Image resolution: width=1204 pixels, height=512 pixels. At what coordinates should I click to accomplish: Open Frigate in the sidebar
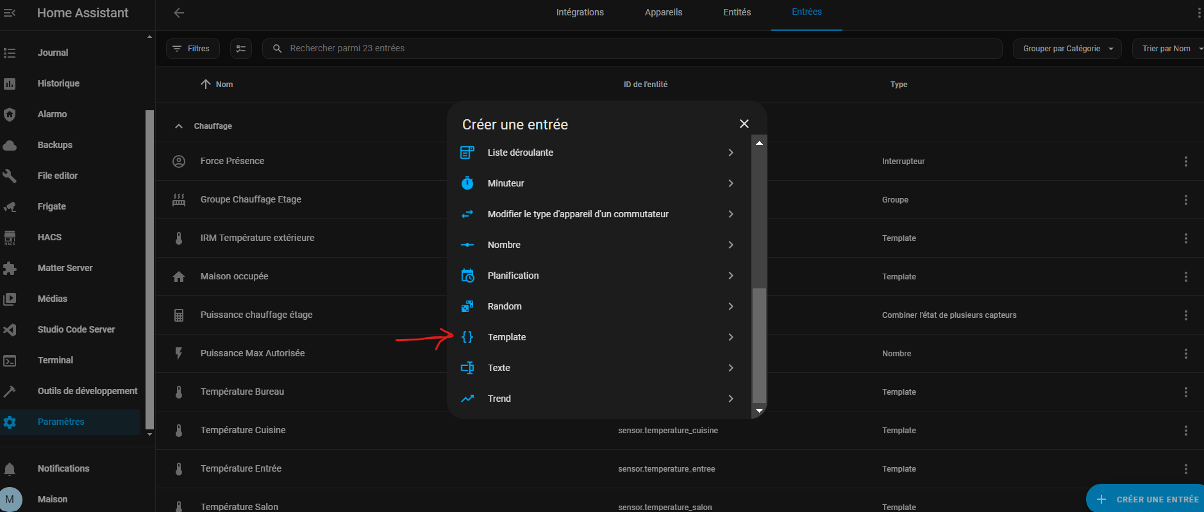[x=51, y=206]
